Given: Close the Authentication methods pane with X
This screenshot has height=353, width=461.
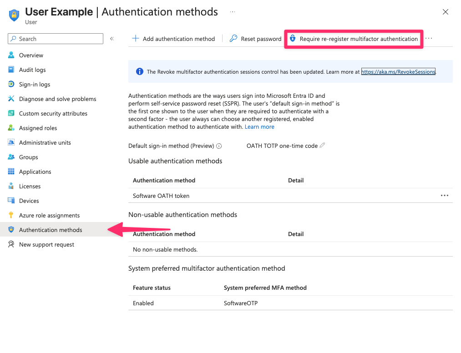Looking at the screenshot, I should (446, 12).
